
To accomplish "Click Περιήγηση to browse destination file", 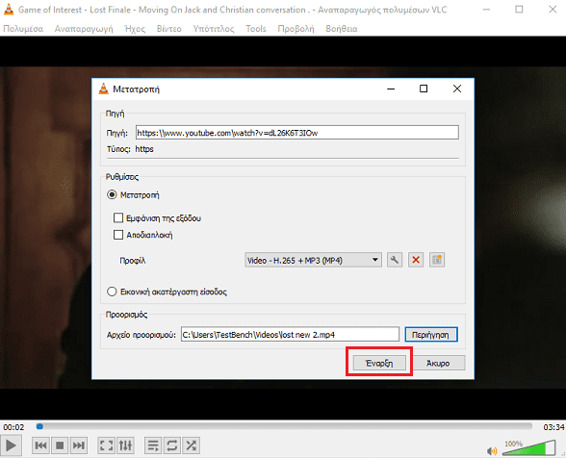I will (x=431, y=335).
